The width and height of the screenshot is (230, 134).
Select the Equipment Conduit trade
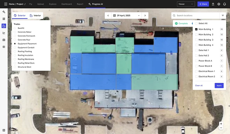coord(15,48)
